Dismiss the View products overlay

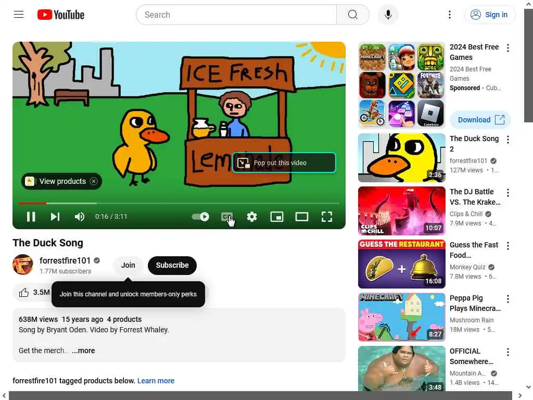click(x=94, y=181)
